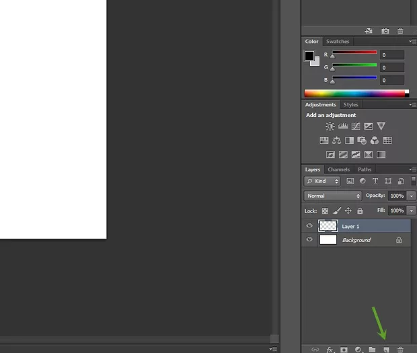417x353 pixels.
Task: Add a Vibrance adjustment (triangle icon)
Action: 381,126
